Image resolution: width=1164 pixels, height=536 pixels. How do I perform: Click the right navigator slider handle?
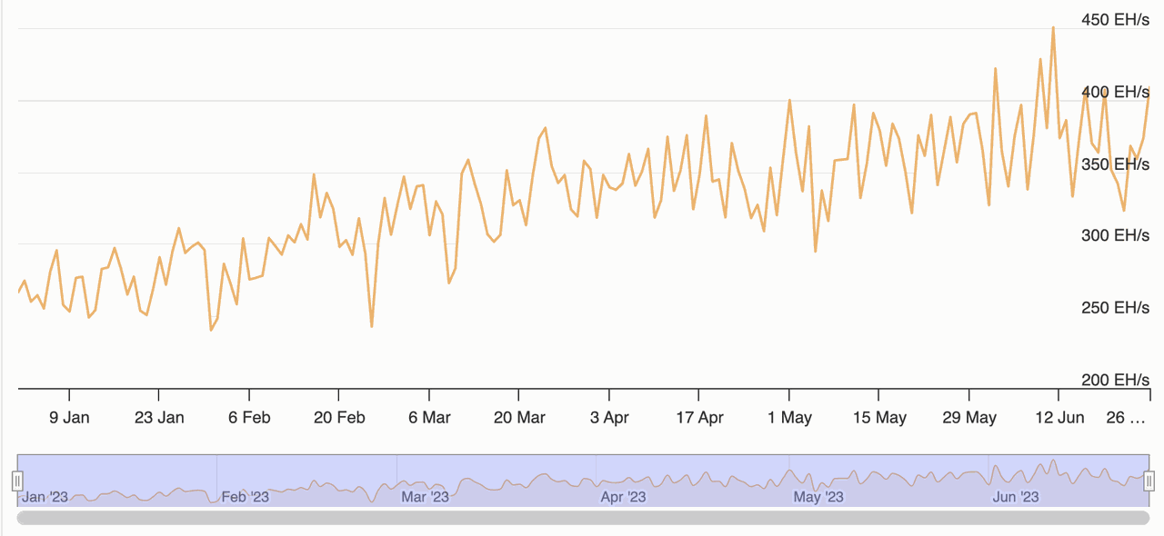tap(1149, 481)
